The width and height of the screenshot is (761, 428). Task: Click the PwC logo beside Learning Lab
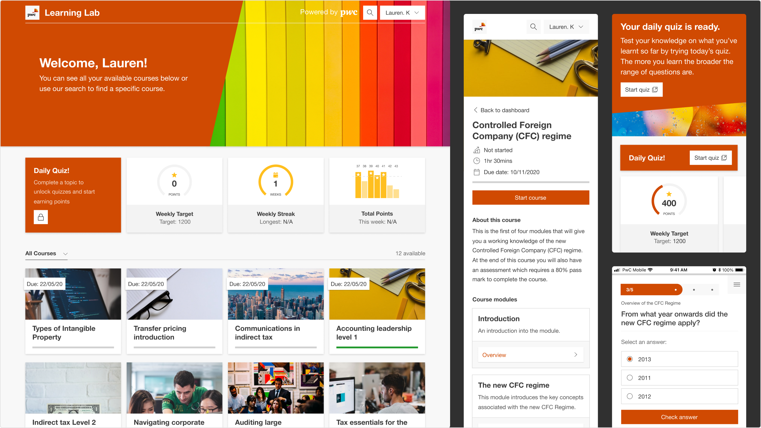[x=32, y=13]
